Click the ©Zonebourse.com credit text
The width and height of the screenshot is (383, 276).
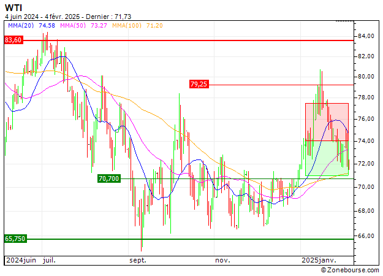pyautogui.click(x=350, y=270)
